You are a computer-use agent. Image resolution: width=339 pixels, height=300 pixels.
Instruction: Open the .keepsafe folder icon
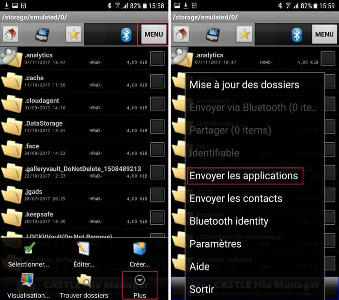pyautogui.click(x=12, y=217)
